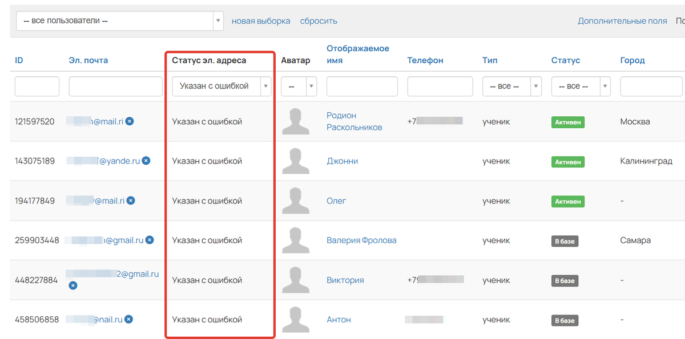685x339 pixels.
Task: Click the ID filter input field
Action: pos(37,87)
